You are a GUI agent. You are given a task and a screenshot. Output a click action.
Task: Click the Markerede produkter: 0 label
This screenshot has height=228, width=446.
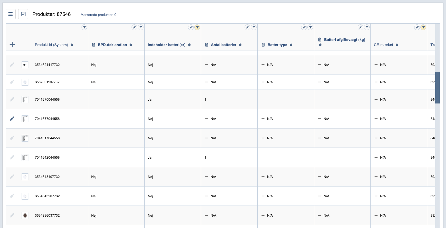98,15
